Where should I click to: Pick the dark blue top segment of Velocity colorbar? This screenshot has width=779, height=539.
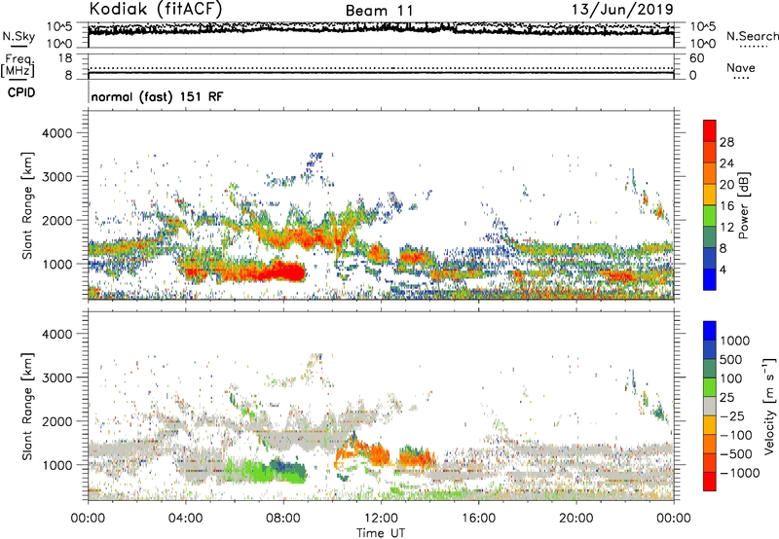point(710,331)
